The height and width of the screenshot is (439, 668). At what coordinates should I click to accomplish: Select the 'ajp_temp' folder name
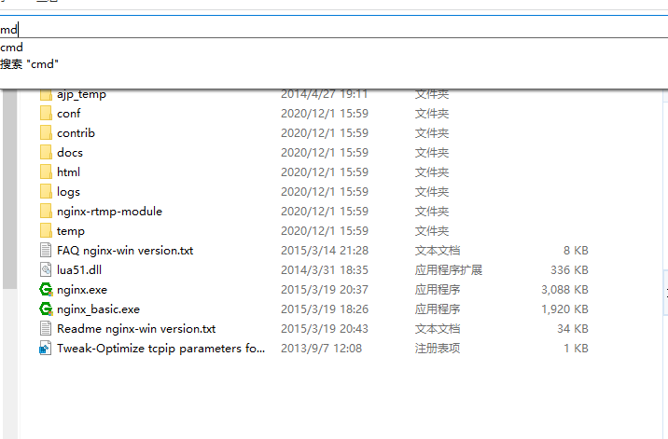pos(81,94)
